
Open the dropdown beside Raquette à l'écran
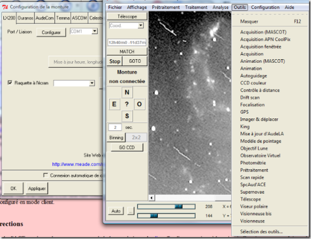click(91, 83)
